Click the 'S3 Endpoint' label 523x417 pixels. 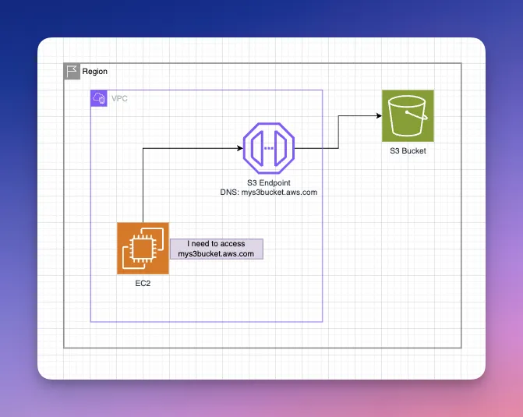(269, 183)
